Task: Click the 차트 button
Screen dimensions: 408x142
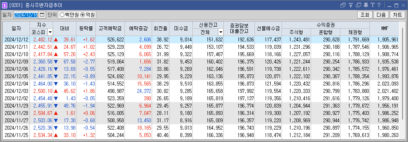Action: click(x=397, y=15)
